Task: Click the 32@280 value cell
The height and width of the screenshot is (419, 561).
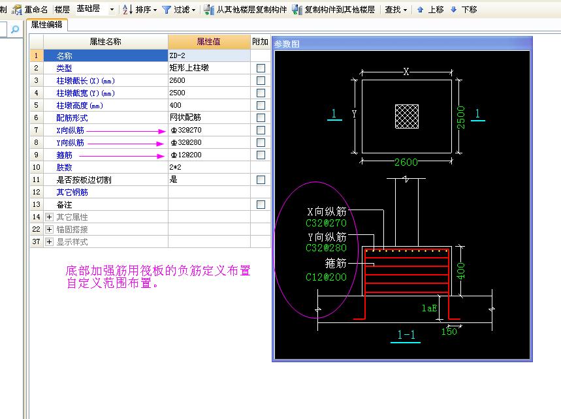Action: coord(209,142)
